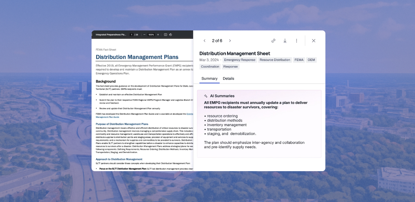Select the Coordination tag
Screen dimensions: 415x202
pyautogui.click(x=210, y=66)
